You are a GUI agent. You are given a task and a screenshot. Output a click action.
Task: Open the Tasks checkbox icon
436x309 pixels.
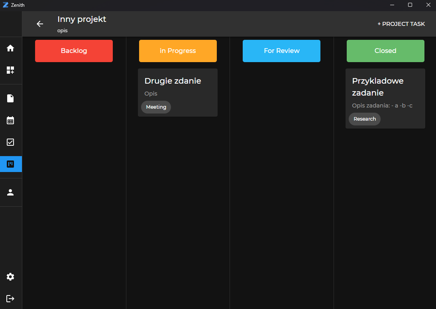[10, 142]
